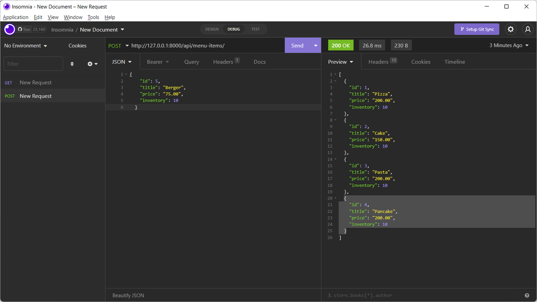
Task: Select the DEBUG mode toggle
Action: click(x=234, y=29)
